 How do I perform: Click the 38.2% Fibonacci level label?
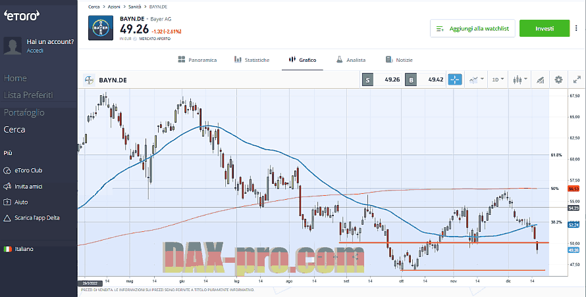556,222
